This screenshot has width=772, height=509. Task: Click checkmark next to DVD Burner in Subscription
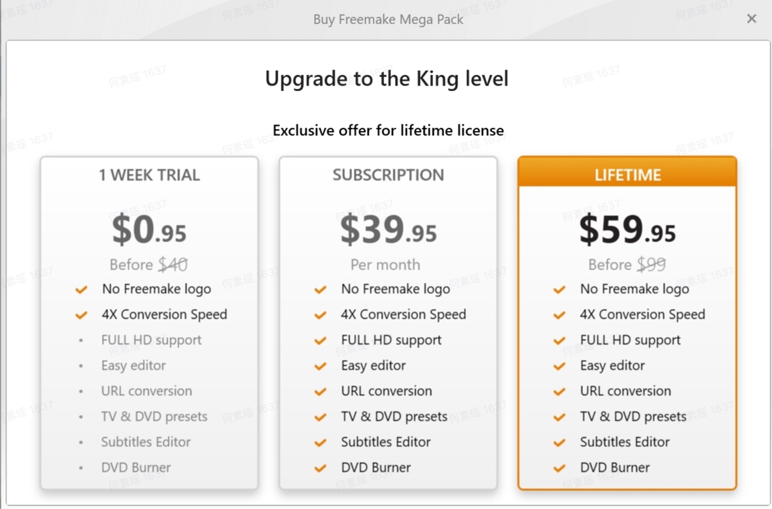point(320,468)
